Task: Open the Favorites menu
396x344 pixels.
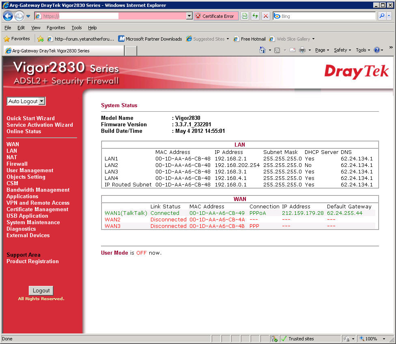Action: (x=56, y=28)
